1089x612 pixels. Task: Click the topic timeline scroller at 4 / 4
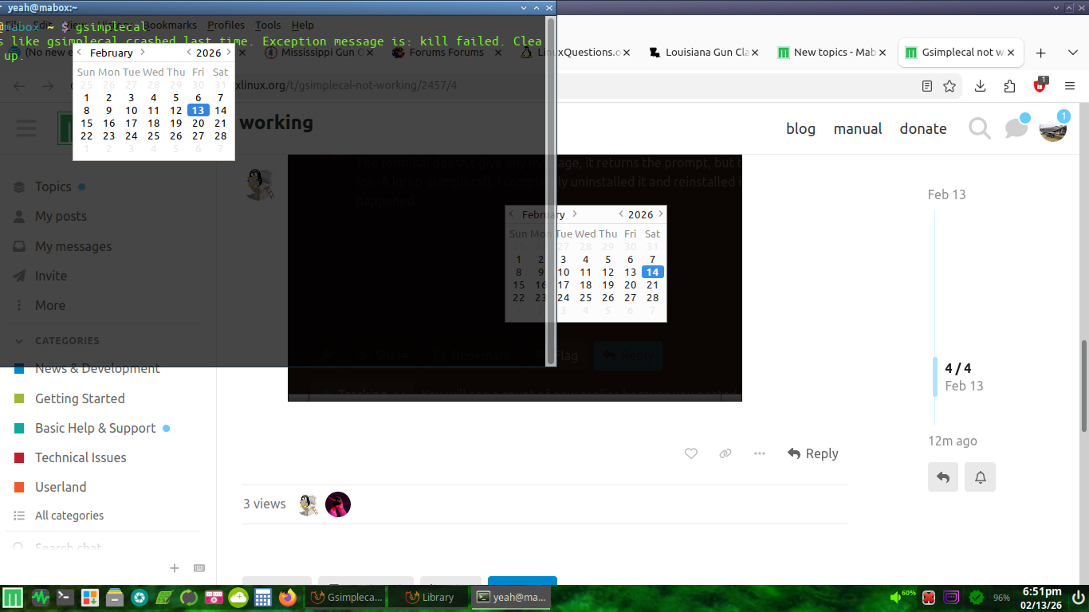935,377
